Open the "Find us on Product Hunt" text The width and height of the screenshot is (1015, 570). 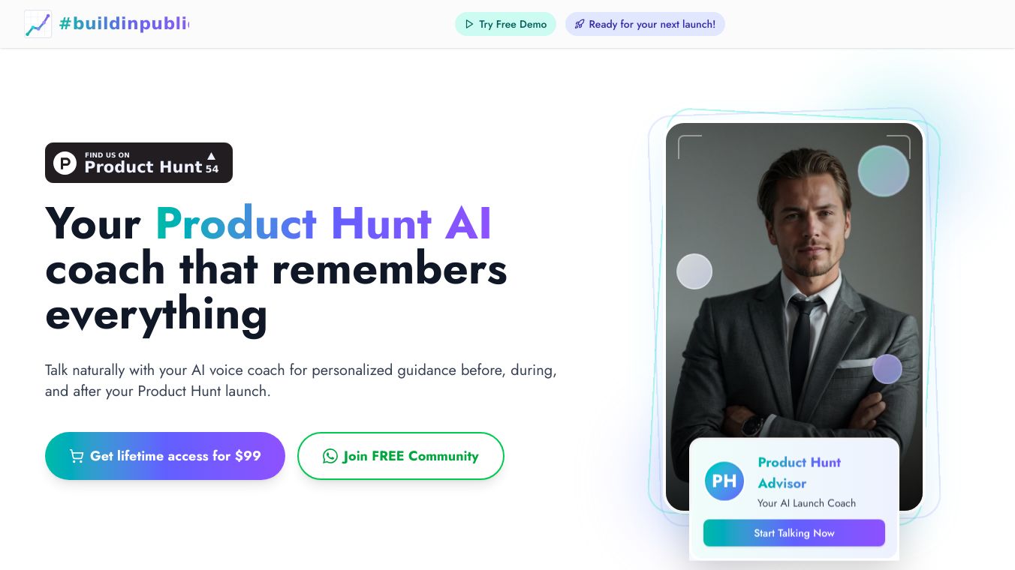point(143,163)
